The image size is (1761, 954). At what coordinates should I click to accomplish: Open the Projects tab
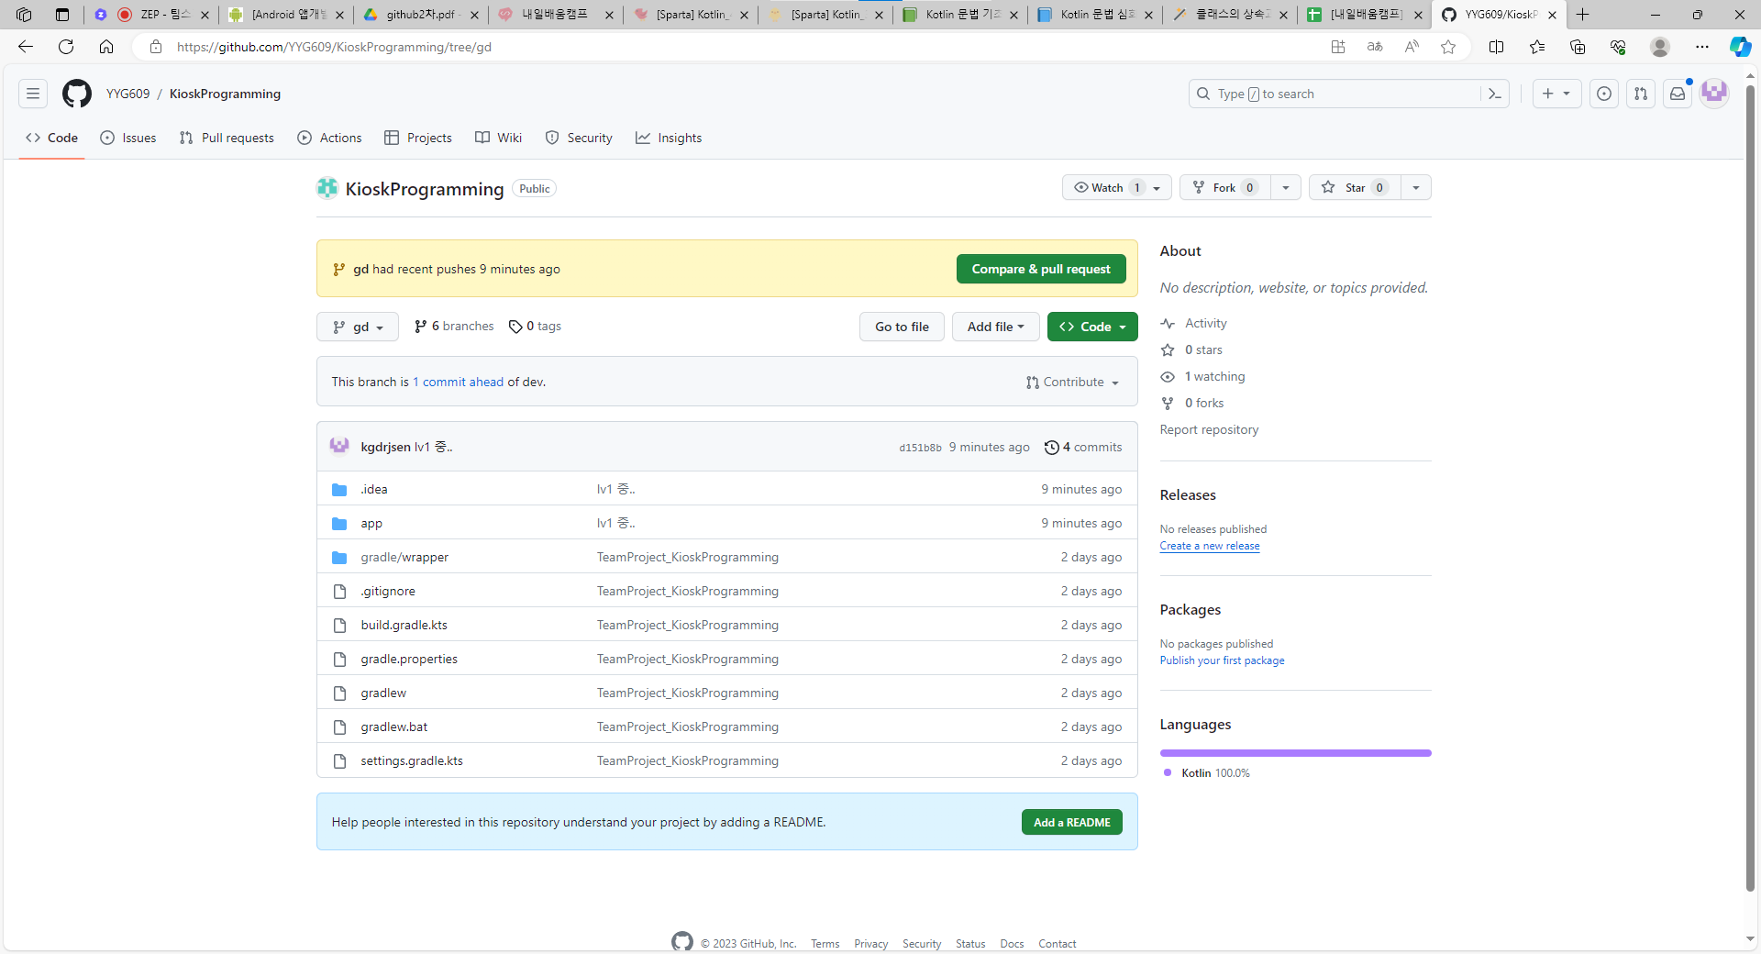click(418, 138)
